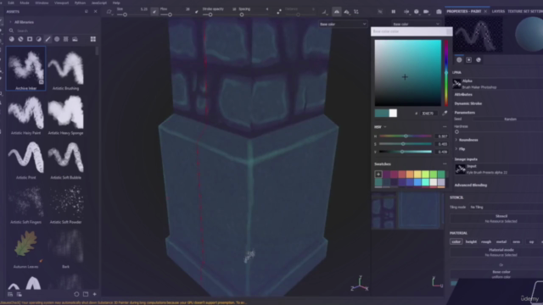Edit the hex color value field
The width and height of the screenshot is (543, 305).
click(x=428, y=114)
